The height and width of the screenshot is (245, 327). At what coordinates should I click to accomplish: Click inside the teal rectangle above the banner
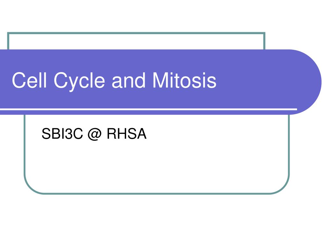136,42
